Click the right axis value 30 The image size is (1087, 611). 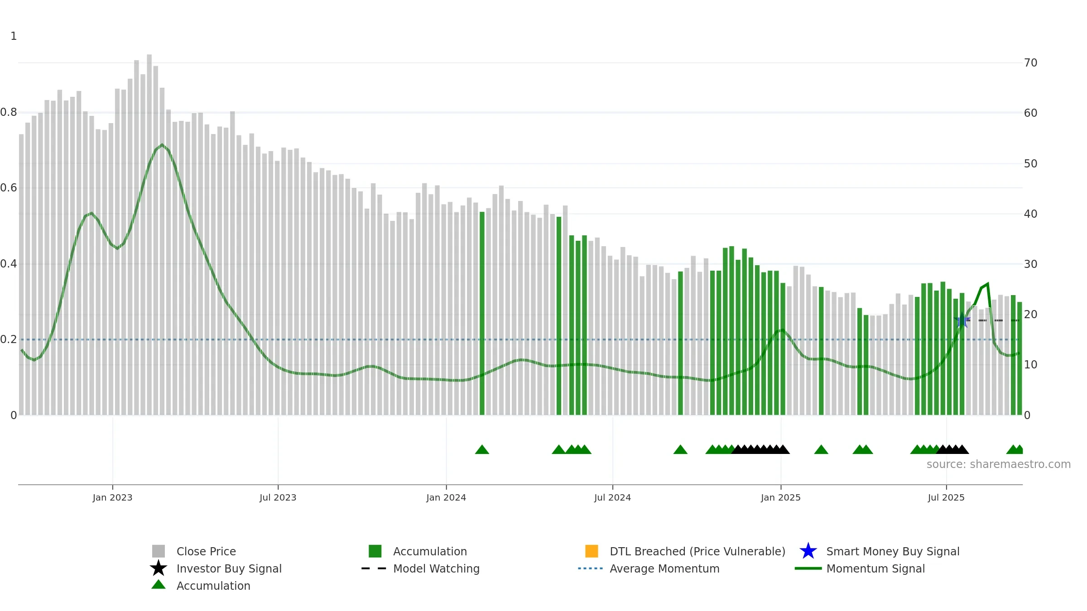pyautogui.click(x=1030, y=264)
